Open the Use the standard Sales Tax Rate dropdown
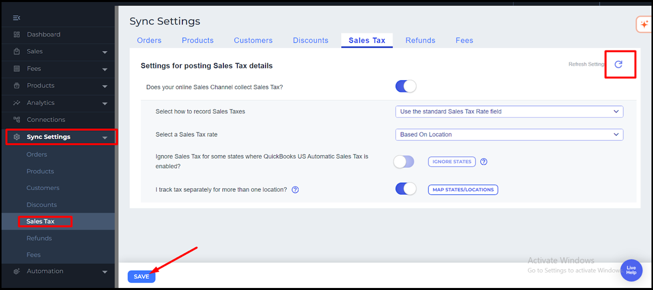Screen dimensions: 653x290 click(x=509, y=112)
